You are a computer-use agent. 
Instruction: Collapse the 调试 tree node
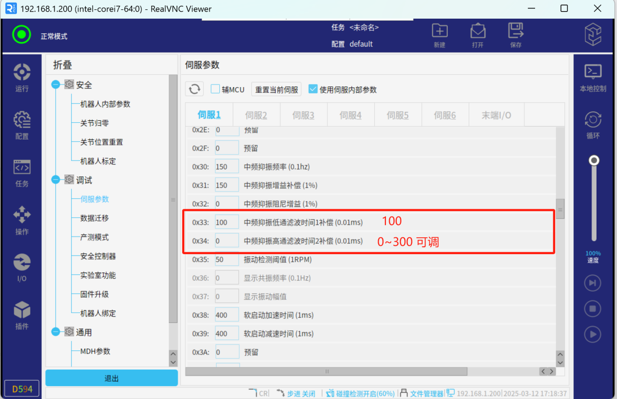click(56, 180)
